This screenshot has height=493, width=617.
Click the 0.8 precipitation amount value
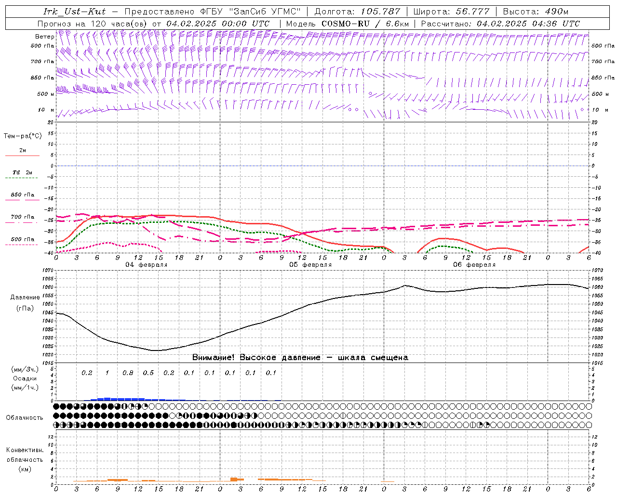[128, 373]
